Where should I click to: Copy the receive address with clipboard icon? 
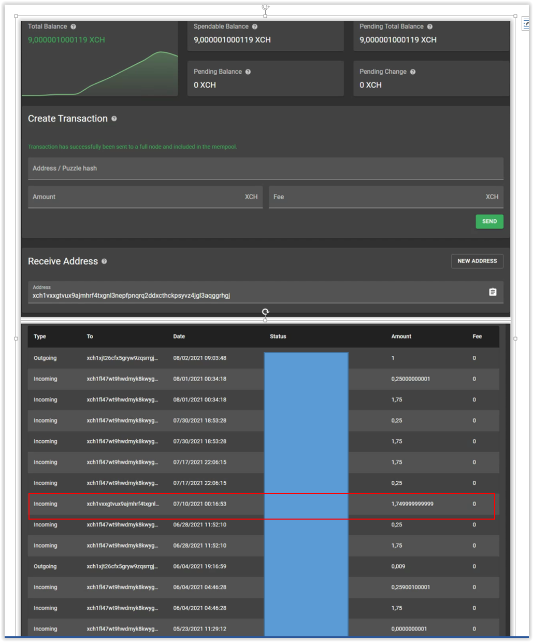[493, 292]
